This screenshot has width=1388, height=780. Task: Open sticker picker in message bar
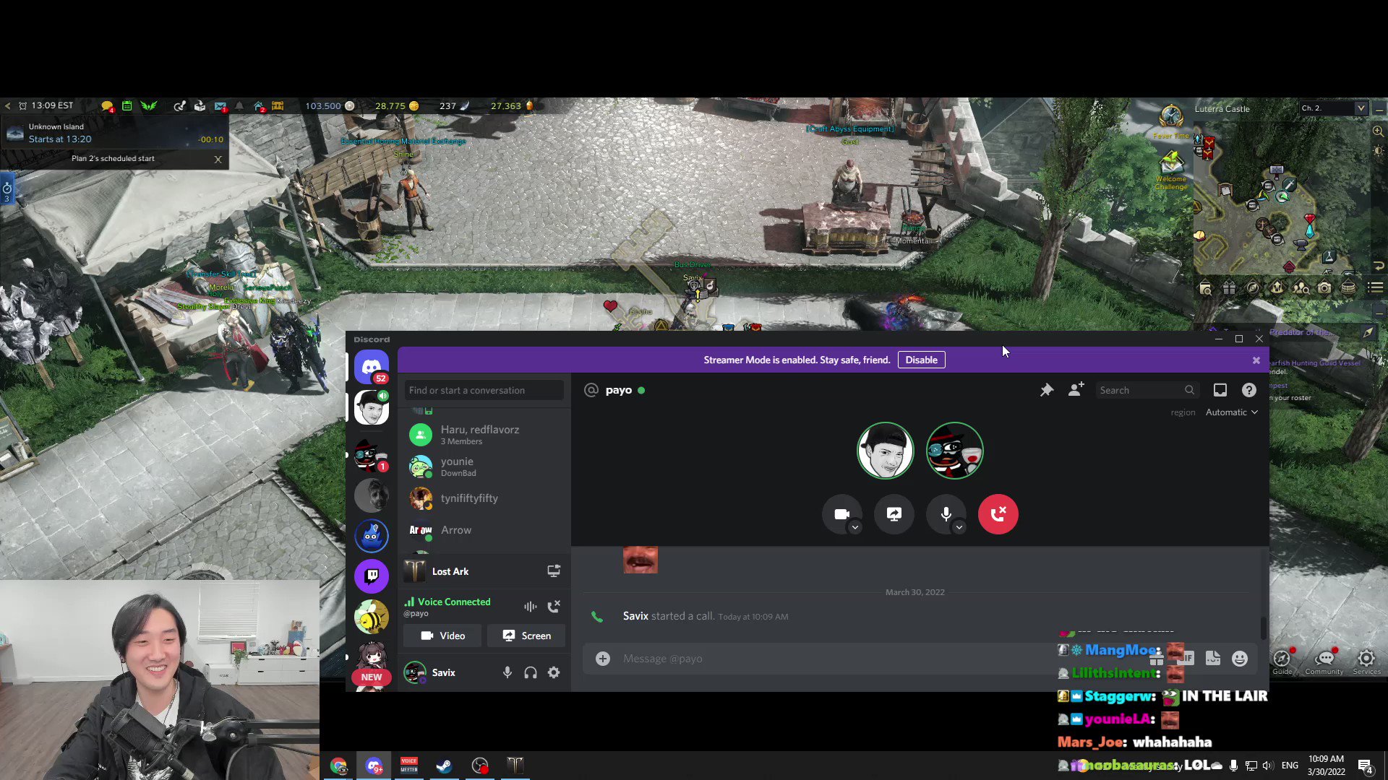1213,659
